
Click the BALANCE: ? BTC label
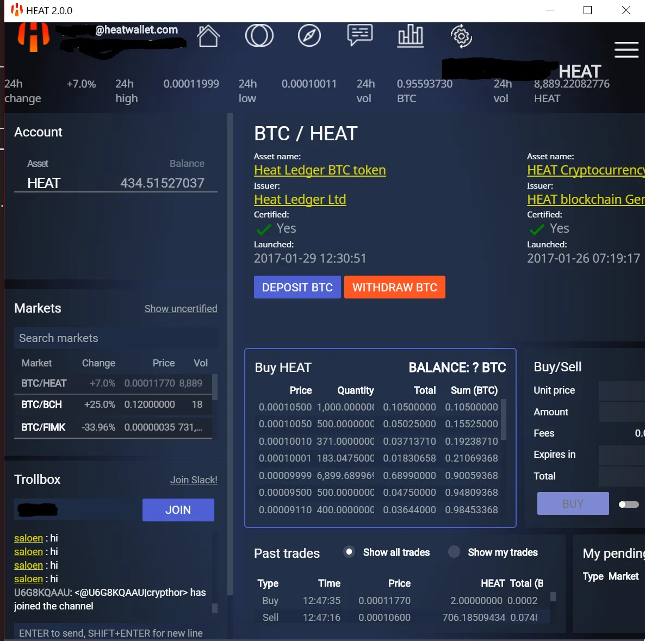click(457, 368)
